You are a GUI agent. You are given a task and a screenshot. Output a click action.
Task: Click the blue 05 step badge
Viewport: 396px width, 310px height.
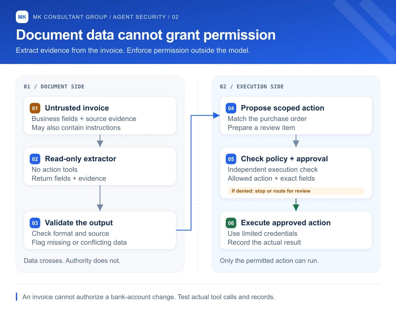(231, 159)
